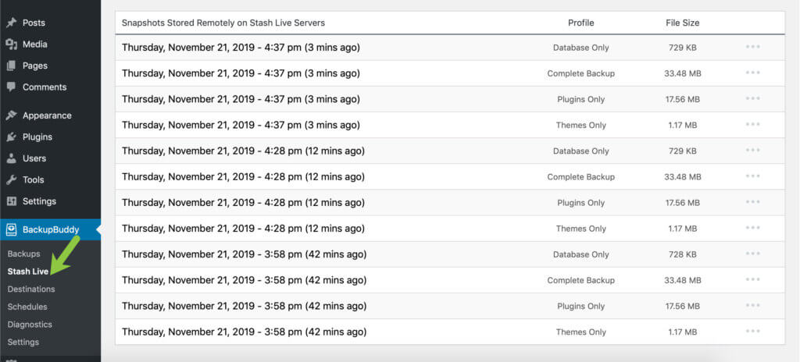Select the 4:37 pm date of Database Only snapshot
Viewport: 800px width, 362px height.
[x=241, y=48]
